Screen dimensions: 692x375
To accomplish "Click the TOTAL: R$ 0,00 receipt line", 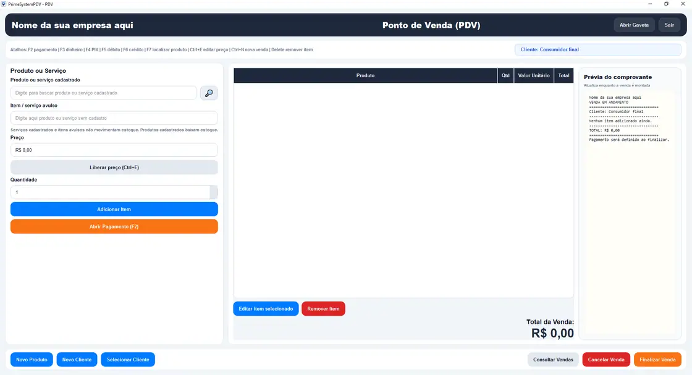I will pos(604,130).
